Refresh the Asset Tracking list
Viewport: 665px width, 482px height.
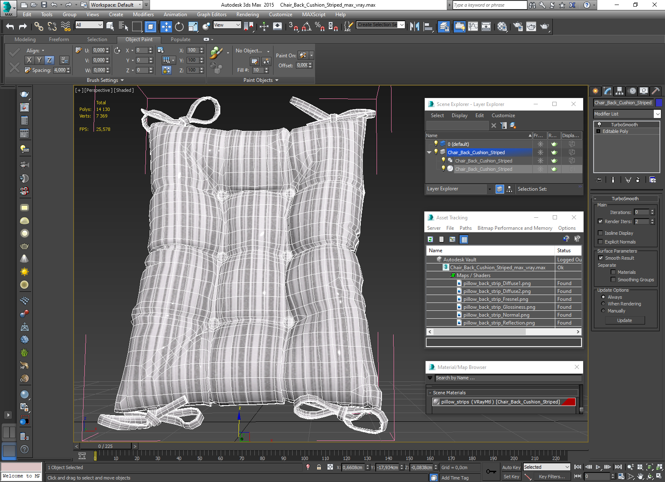point(430,239)
